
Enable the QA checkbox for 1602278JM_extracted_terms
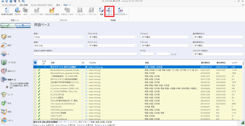[x=83, y=110]
